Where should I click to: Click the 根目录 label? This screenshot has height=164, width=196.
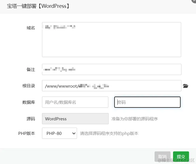(29, 86)
